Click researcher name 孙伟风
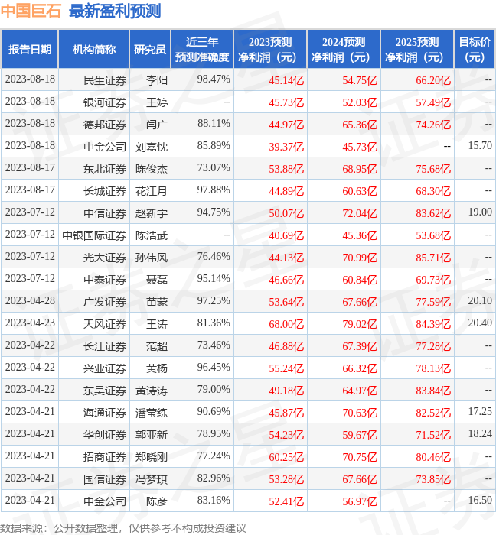The width and height of the screenshot is (496, 535). pyautogui.click(x=152, y=258)
